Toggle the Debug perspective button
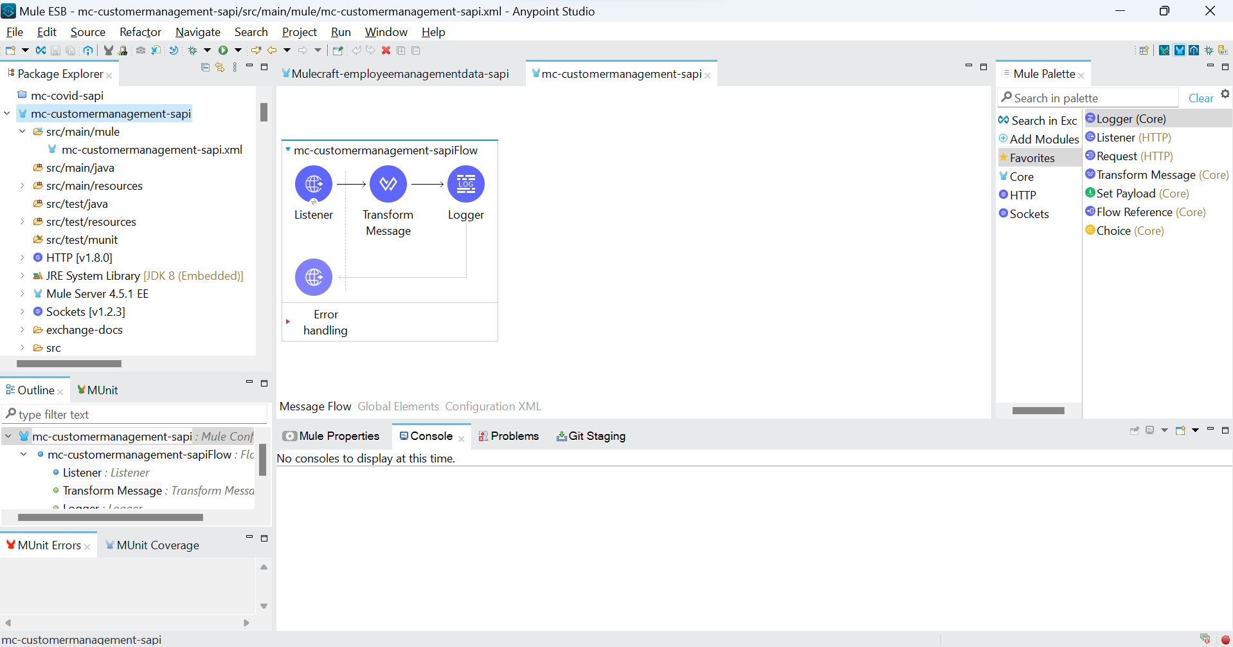The width and height of the screenshot is (1233, 647). [1209, 50]
